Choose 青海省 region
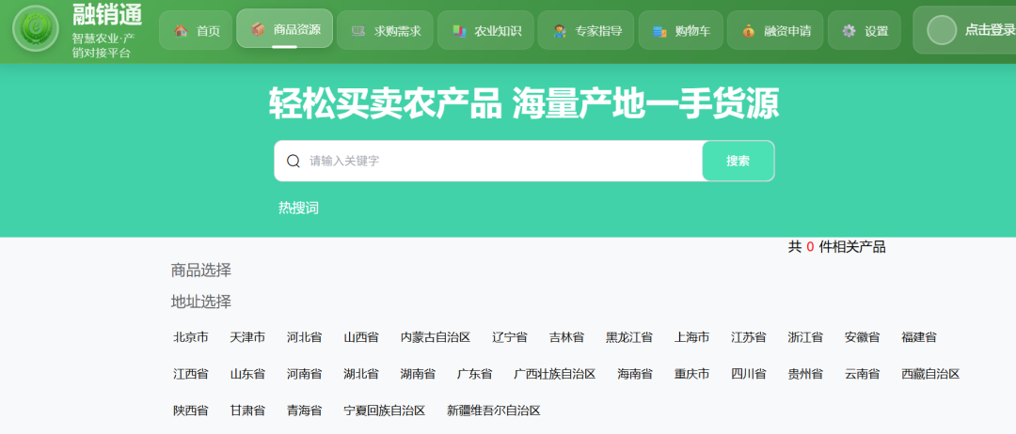The image size is (1016, 434). pyautogui.click(x=305, y=411)
